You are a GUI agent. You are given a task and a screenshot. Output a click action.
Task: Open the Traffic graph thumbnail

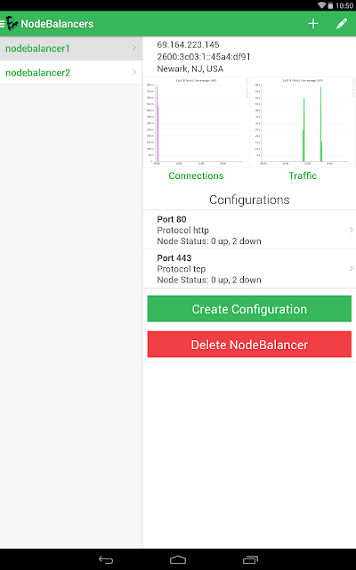click(x=303, y=122)
